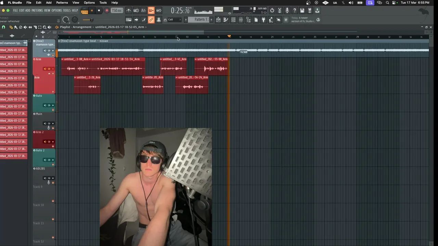This screenshot has height=246, width=438.
Task: Click the undo history button
Action: pos(272,11)
